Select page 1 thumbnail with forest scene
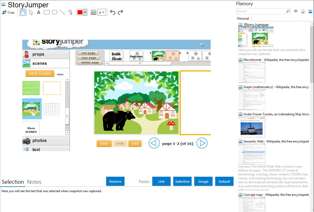The image size is (314, 212). click(158, 56)
